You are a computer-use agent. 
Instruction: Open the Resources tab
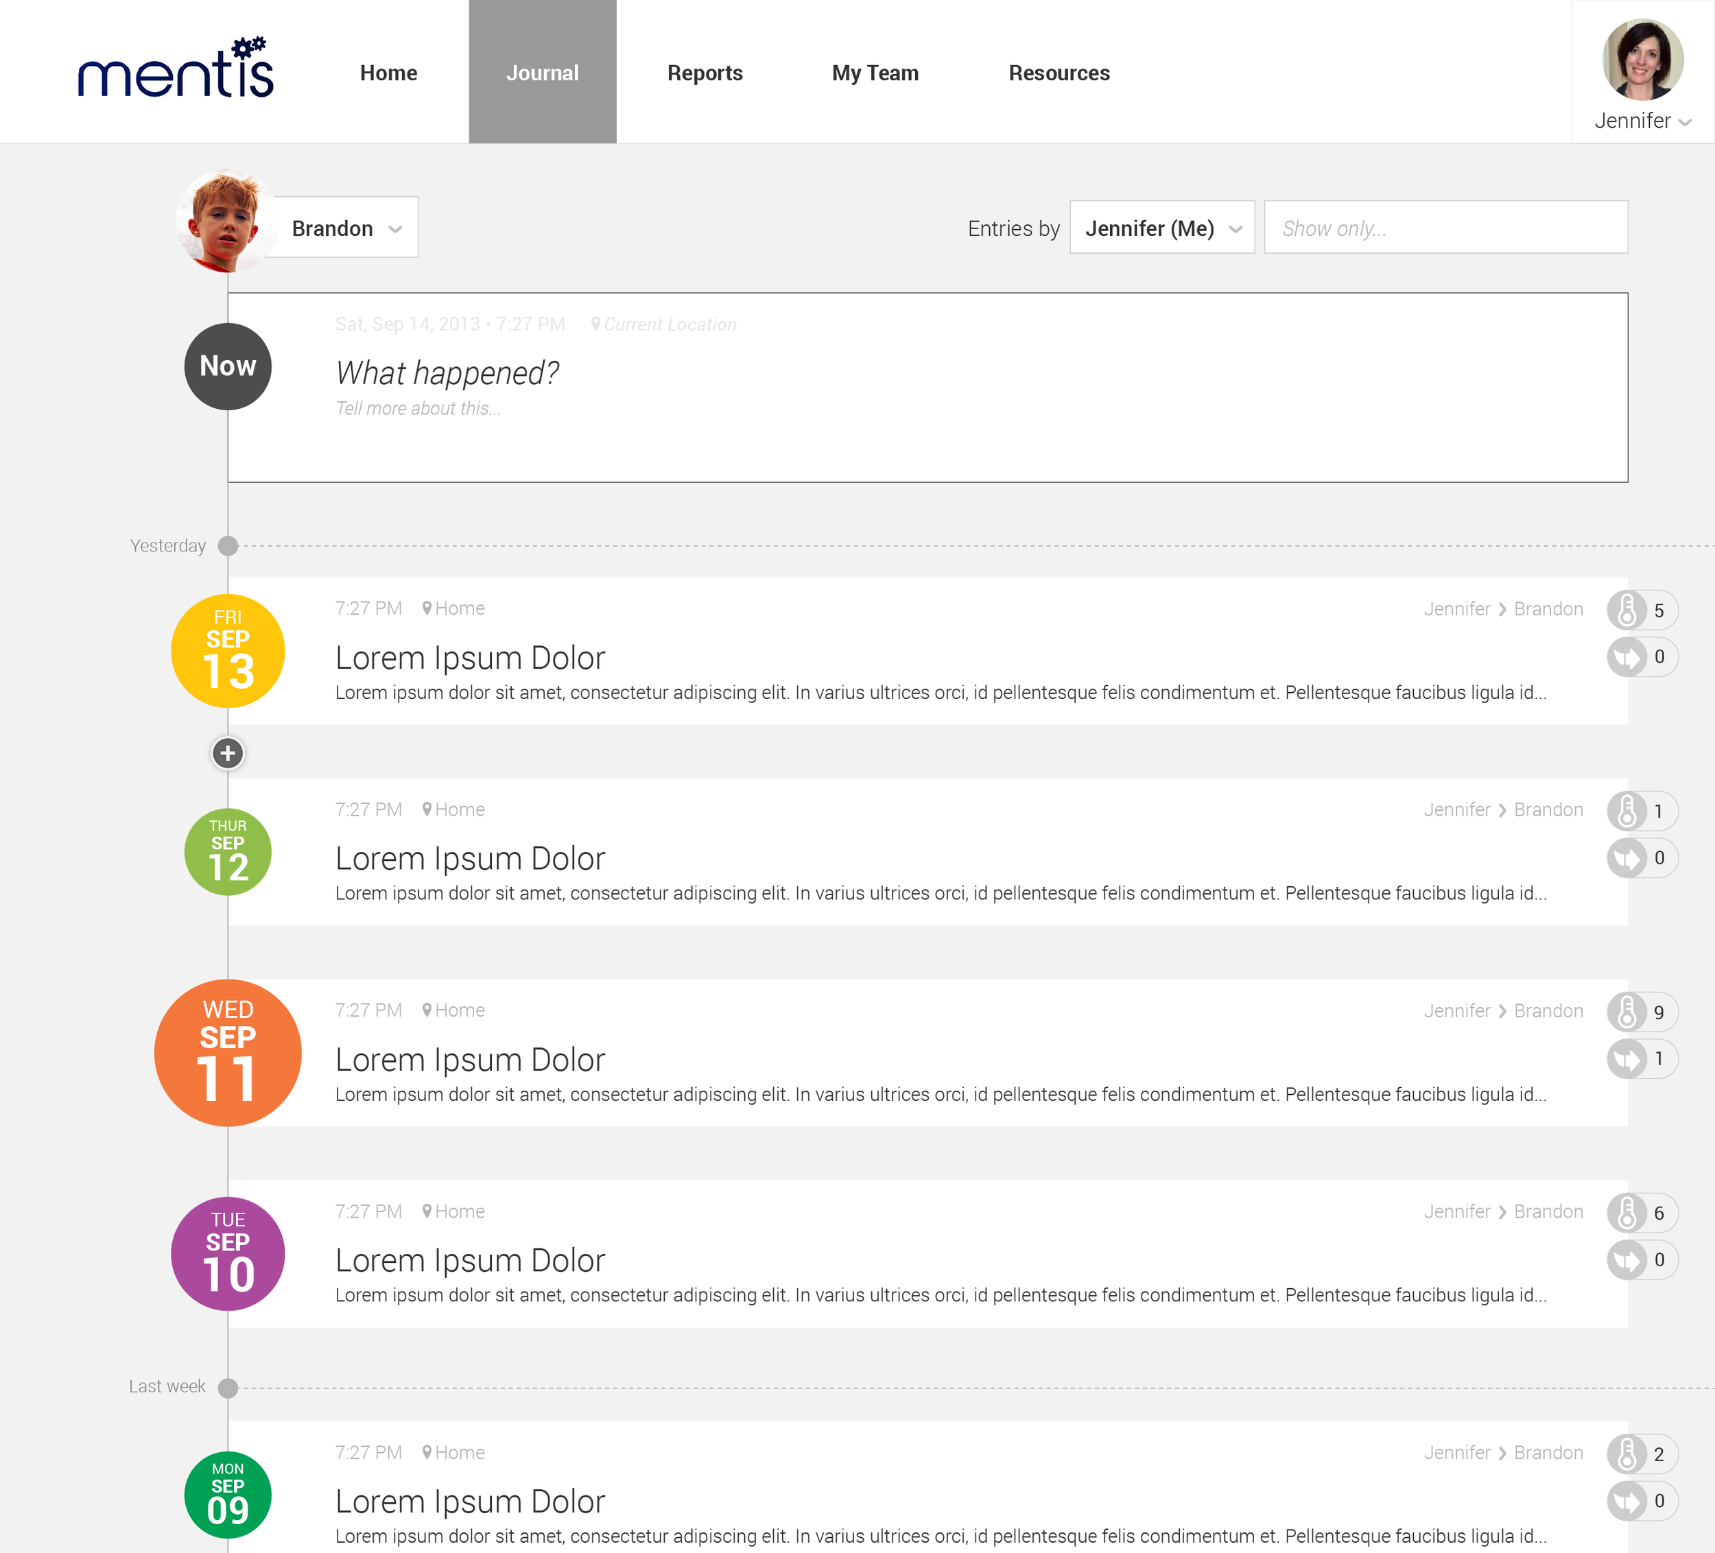point(1058,73)
